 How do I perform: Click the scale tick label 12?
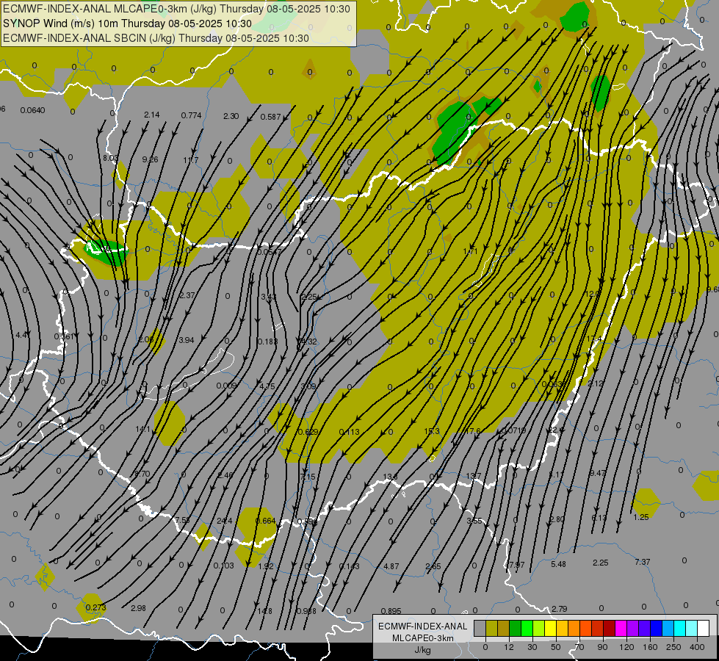click(508, 647)
